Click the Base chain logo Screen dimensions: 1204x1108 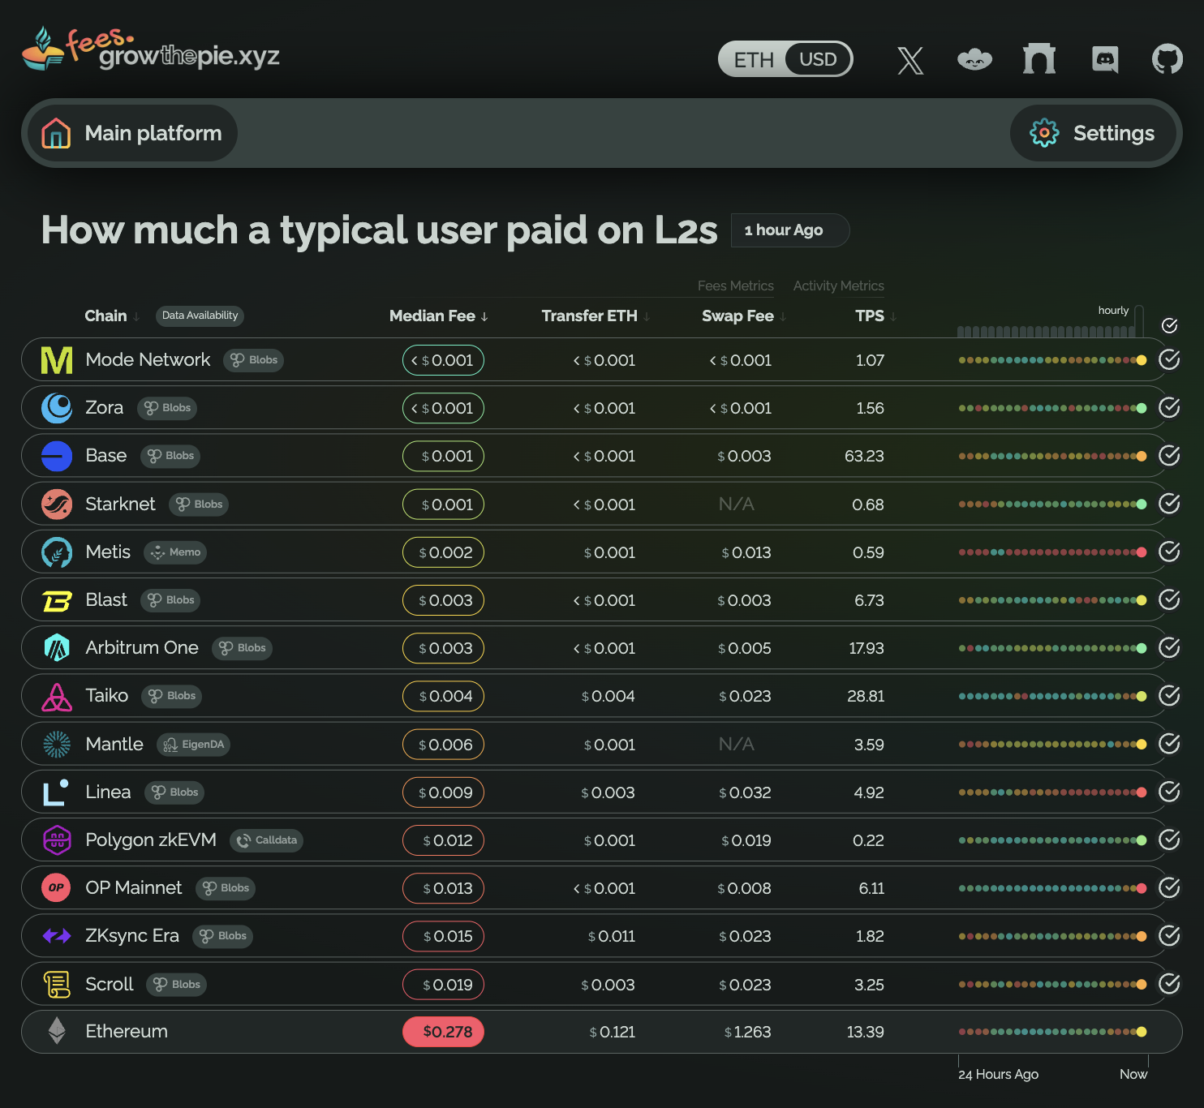coord(57,456)
